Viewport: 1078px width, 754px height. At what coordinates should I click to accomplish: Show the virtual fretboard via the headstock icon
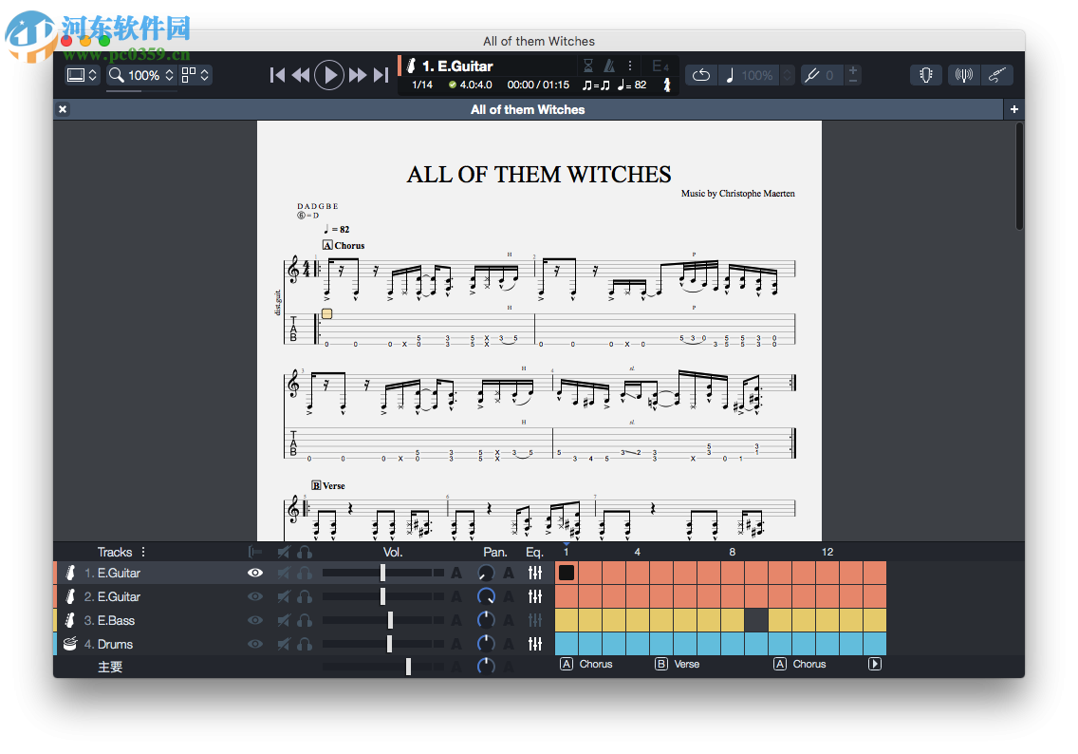(926, 74)
